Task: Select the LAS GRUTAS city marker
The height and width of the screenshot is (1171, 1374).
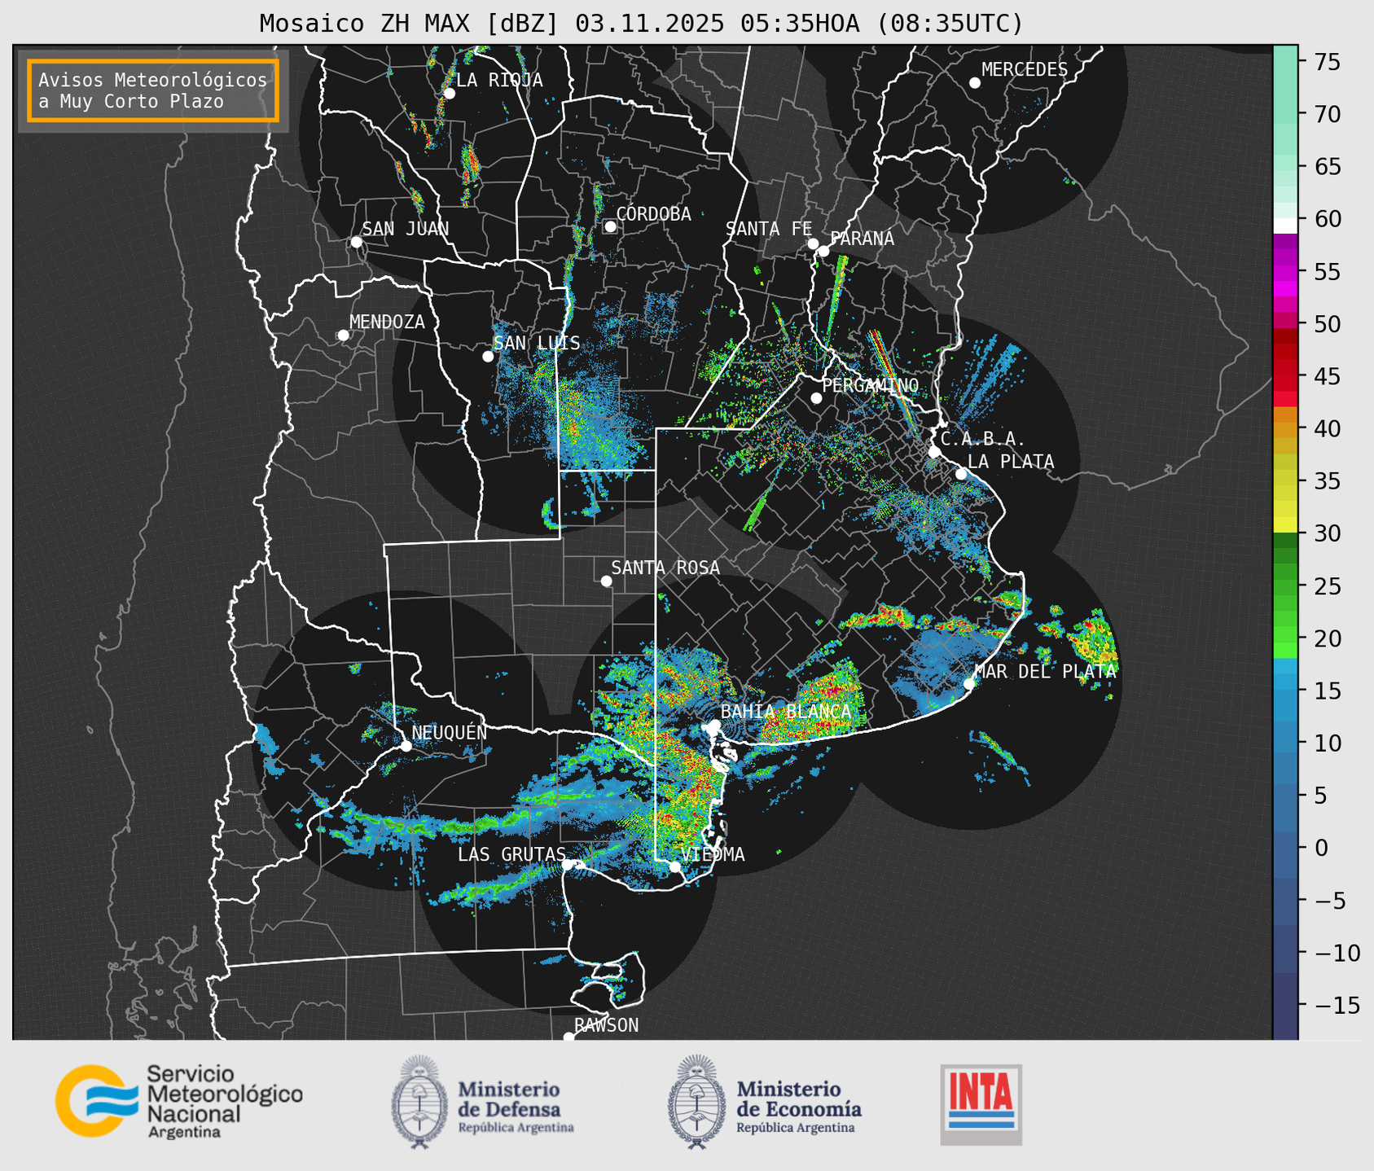Action: 568,865
